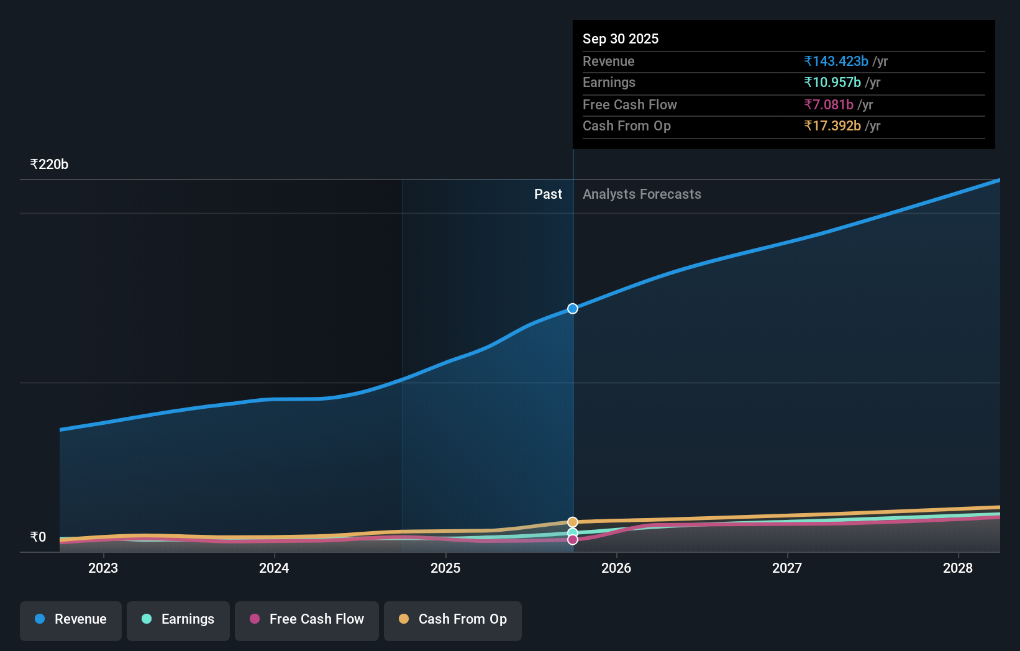Viewport: 1020px width, 651px height.
Task: Open the Free Cash Flow legend entry
Action: 306,620
